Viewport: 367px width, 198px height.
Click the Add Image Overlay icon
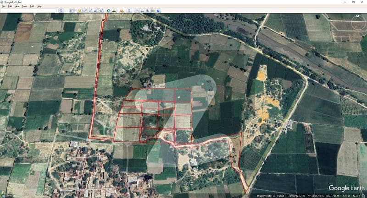[96, 11]
